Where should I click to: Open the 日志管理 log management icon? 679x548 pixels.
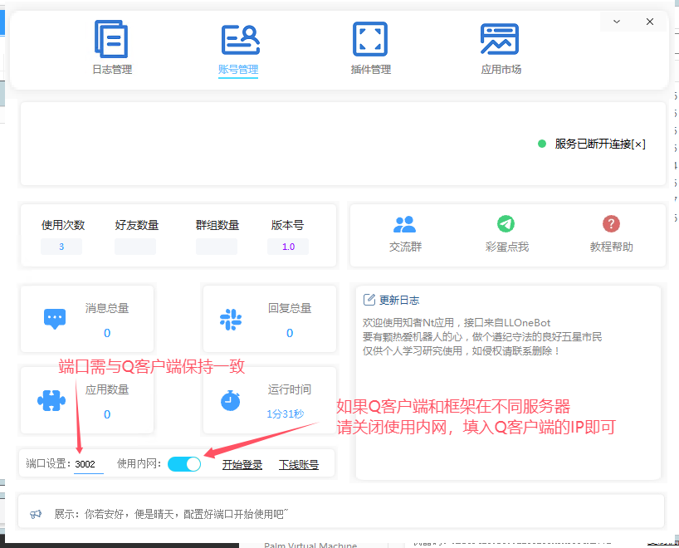click(111, 39)
